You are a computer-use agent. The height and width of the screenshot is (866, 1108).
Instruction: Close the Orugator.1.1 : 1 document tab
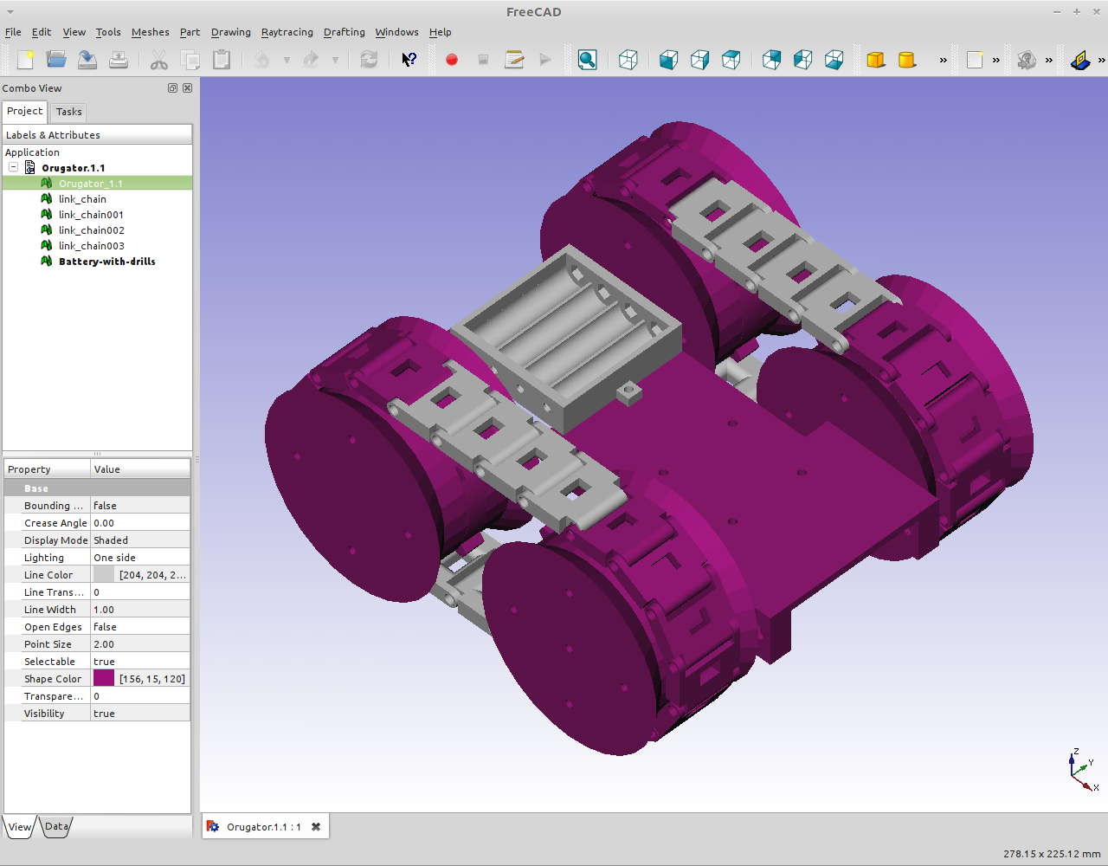click(316, 827)
